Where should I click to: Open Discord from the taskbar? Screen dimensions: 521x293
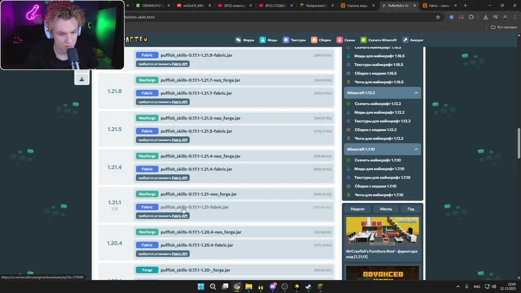click(273, 286)
